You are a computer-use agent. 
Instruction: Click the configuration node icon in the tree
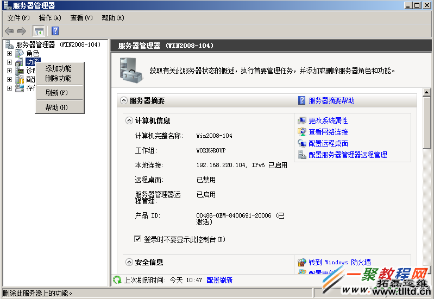(20, 80)
